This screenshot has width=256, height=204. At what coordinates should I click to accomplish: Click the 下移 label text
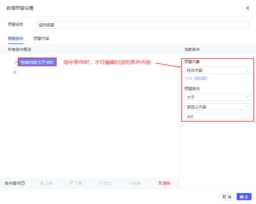(78, 183)
